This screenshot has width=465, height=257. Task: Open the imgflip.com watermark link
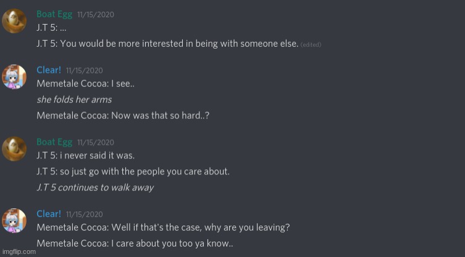[19, 251]
